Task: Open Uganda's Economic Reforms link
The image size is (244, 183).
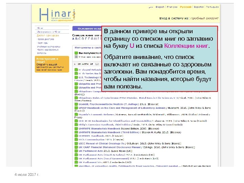Action: pos(96,115)
